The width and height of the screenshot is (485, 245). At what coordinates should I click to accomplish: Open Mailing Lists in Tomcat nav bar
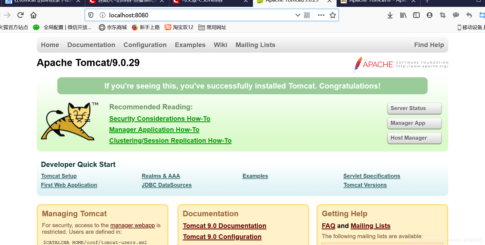click(255, 45)
